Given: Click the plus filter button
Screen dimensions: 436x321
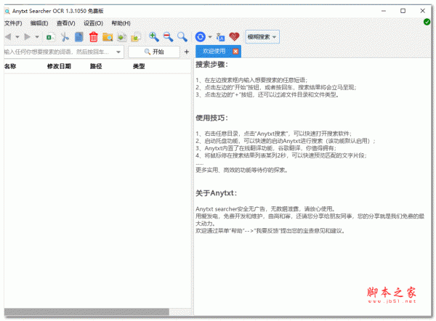Looking at the screenshot, I should click(x=187, y=52).
